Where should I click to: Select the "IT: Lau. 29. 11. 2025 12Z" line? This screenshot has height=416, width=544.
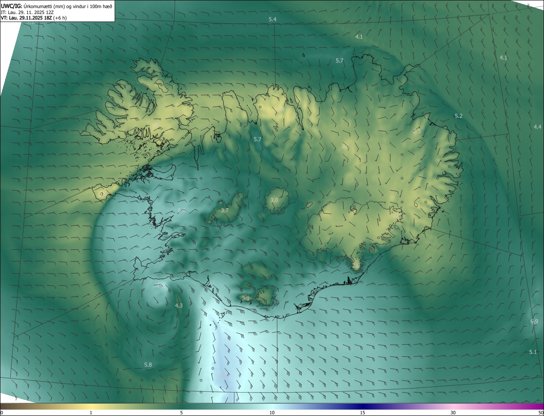coord(27,12)
